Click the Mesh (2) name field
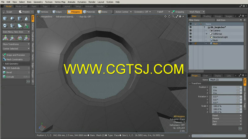This screenshot has width=248, height=139. 226,80
